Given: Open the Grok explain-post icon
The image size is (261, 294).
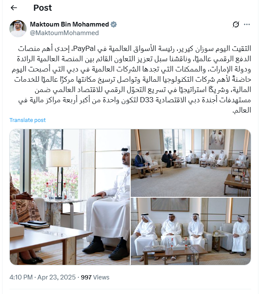Looking at the screenshot, I should (x=236, y=24).
